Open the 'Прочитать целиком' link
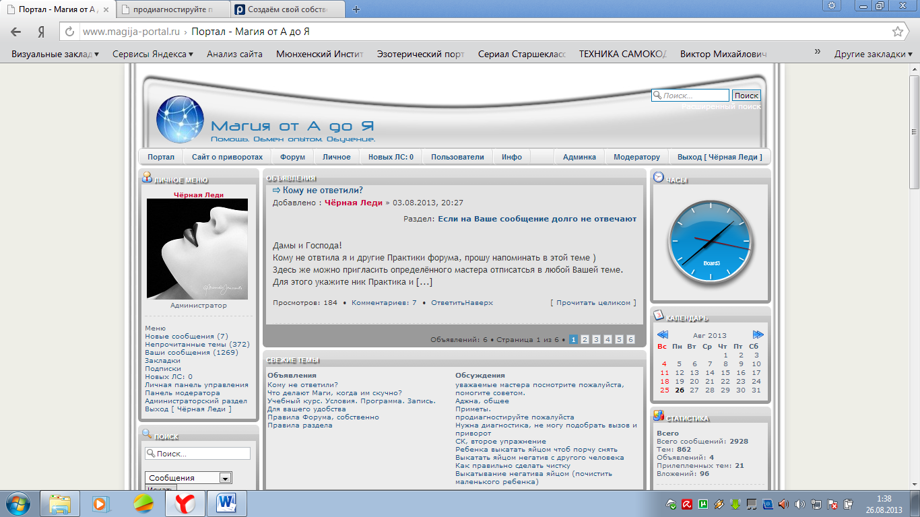Screen dimensions: 920x517 point(593,303)
